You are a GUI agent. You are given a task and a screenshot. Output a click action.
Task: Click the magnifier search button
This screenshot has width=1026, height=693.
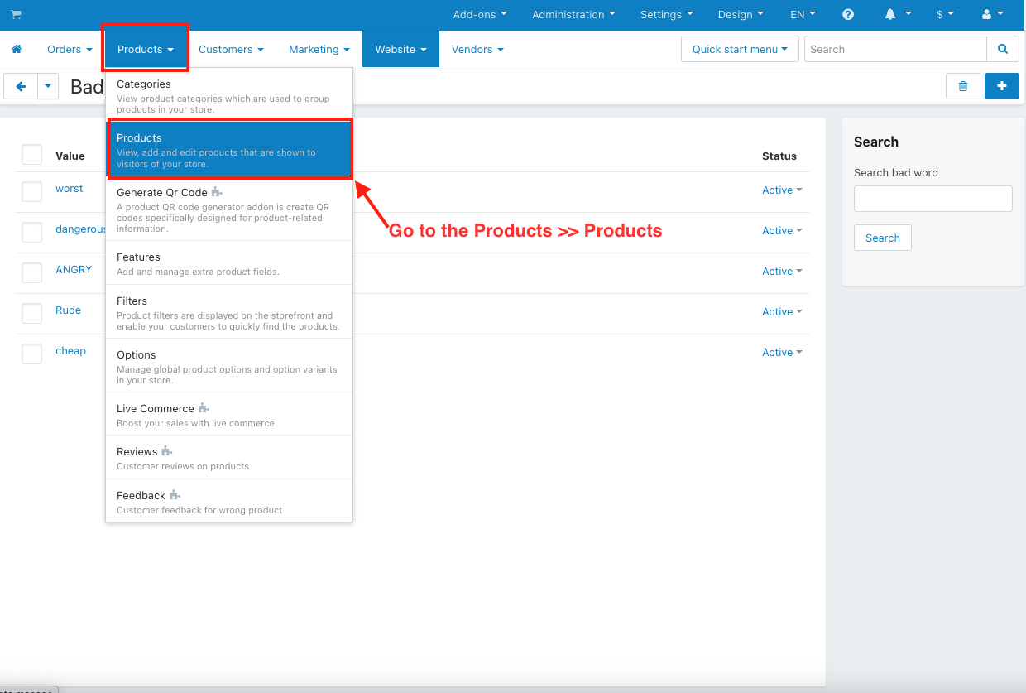(1003, 49)
